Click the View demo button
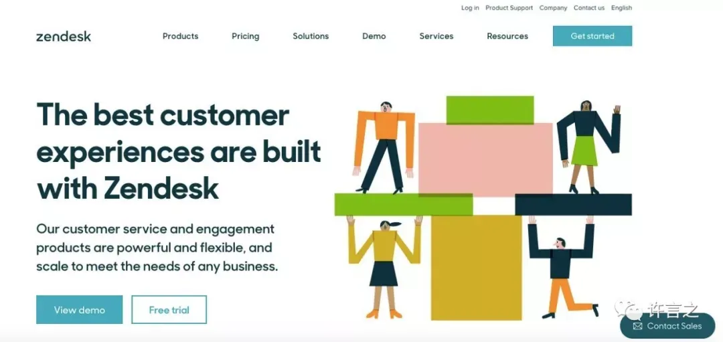 79,310
